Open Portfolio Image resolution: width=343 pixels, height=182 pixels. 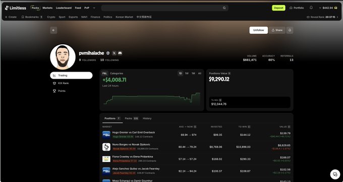pyautogui.click(x=297, y=8)
